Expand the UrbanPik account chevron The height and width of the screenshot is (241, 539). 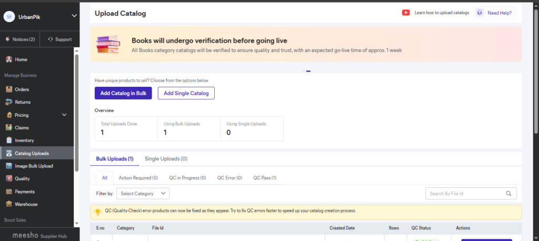click(74, 16)
